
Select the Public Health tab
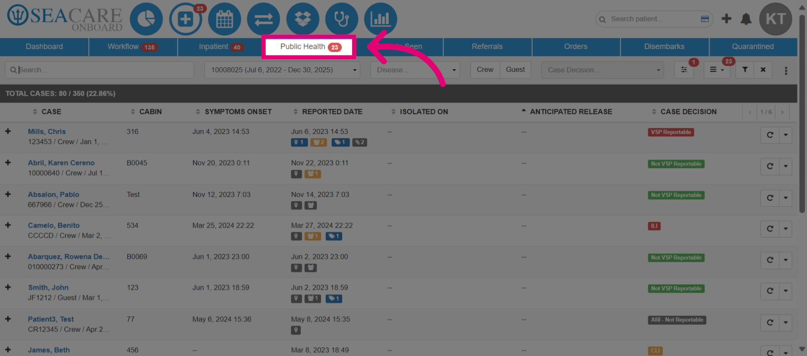(x=310, y=47)
